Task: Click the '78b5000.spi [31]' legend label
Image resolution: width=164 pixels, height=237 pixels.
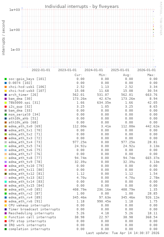Action: coord(24,102)
